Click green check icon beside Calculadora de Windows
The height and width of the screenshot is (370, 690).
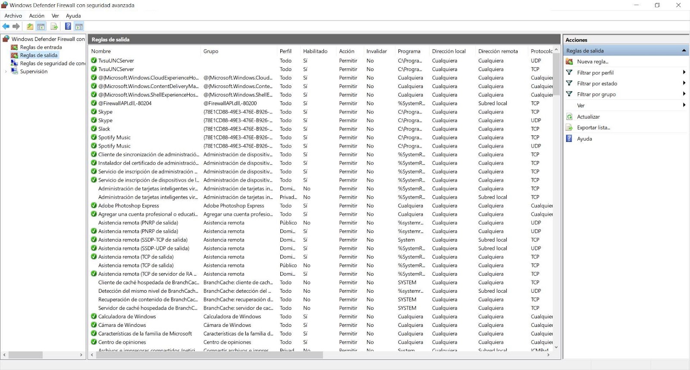[94, 317]
